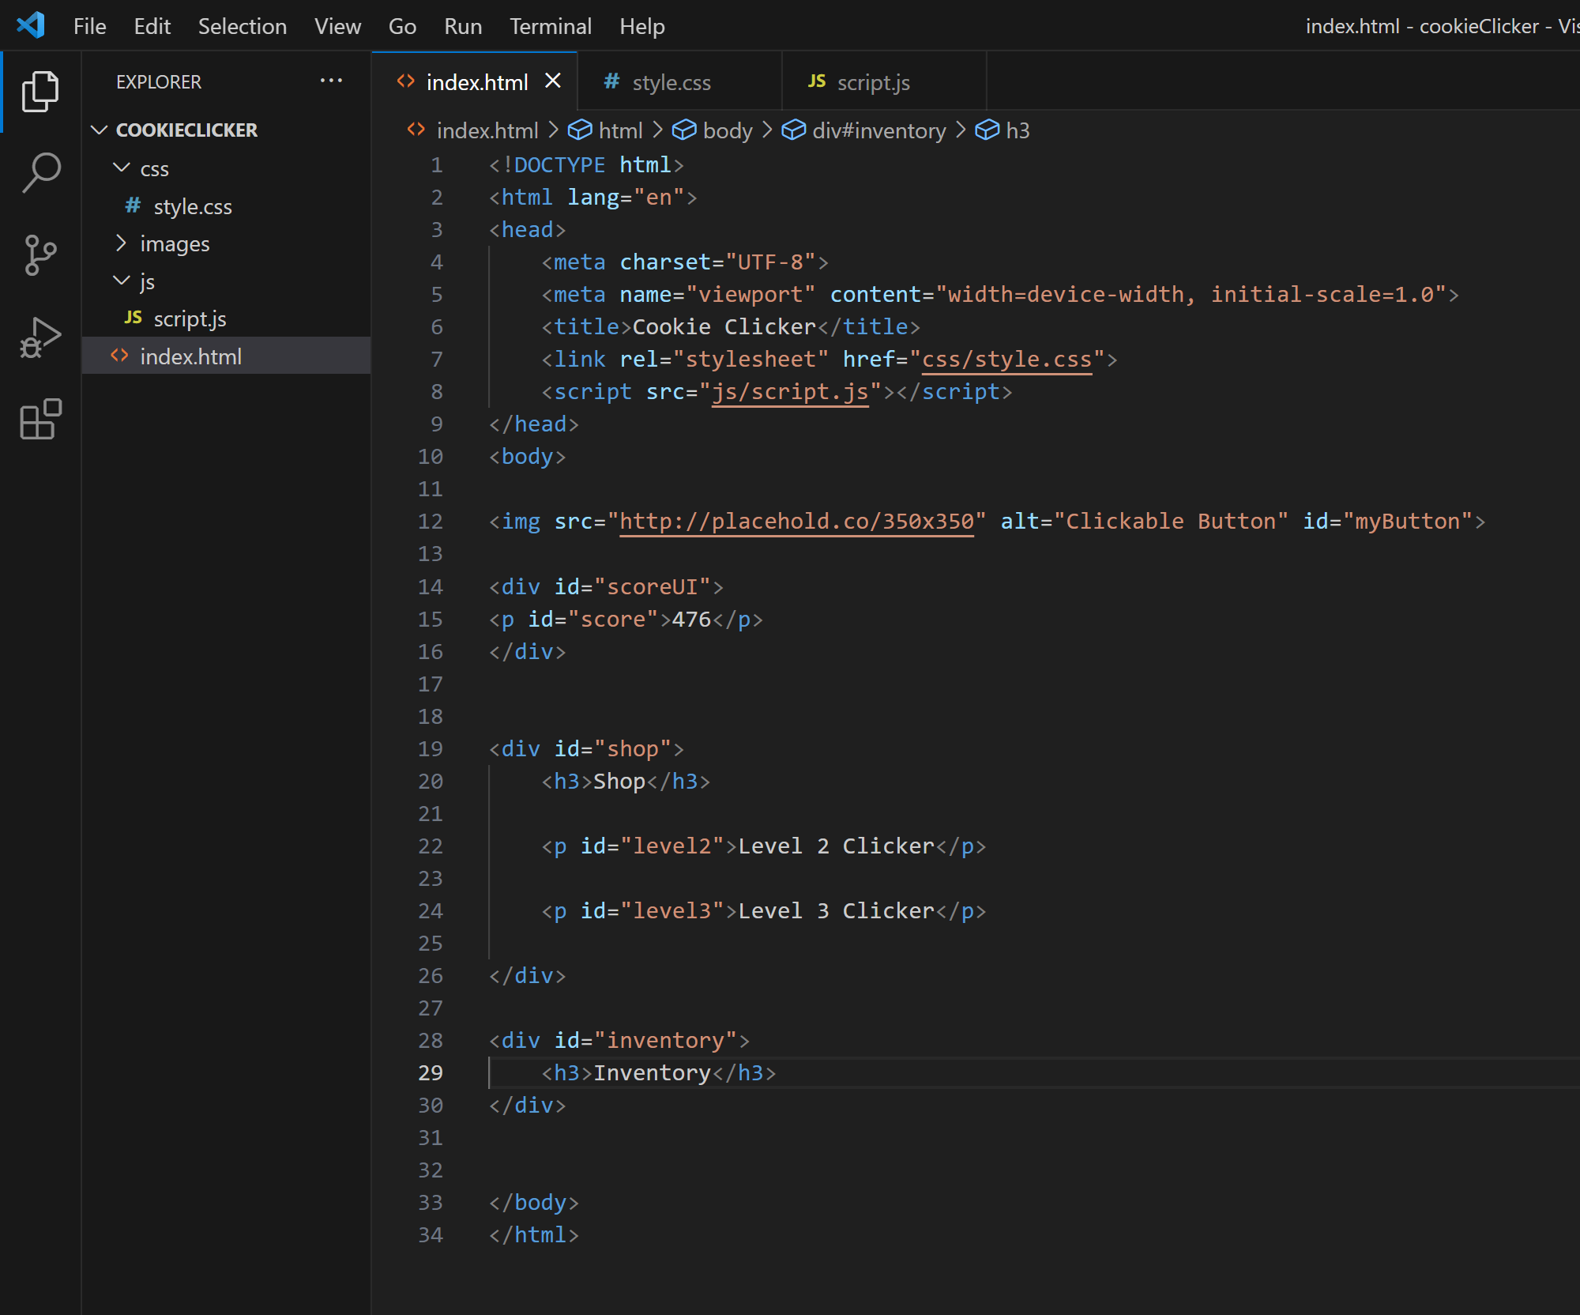Click the "myButton" id value
This screenshot has height=1315, width=1580.
[x=1408, y=521]
